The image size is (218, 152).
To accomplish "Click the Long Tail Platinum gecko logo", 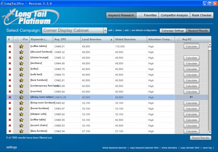I will tap(31, 17).
